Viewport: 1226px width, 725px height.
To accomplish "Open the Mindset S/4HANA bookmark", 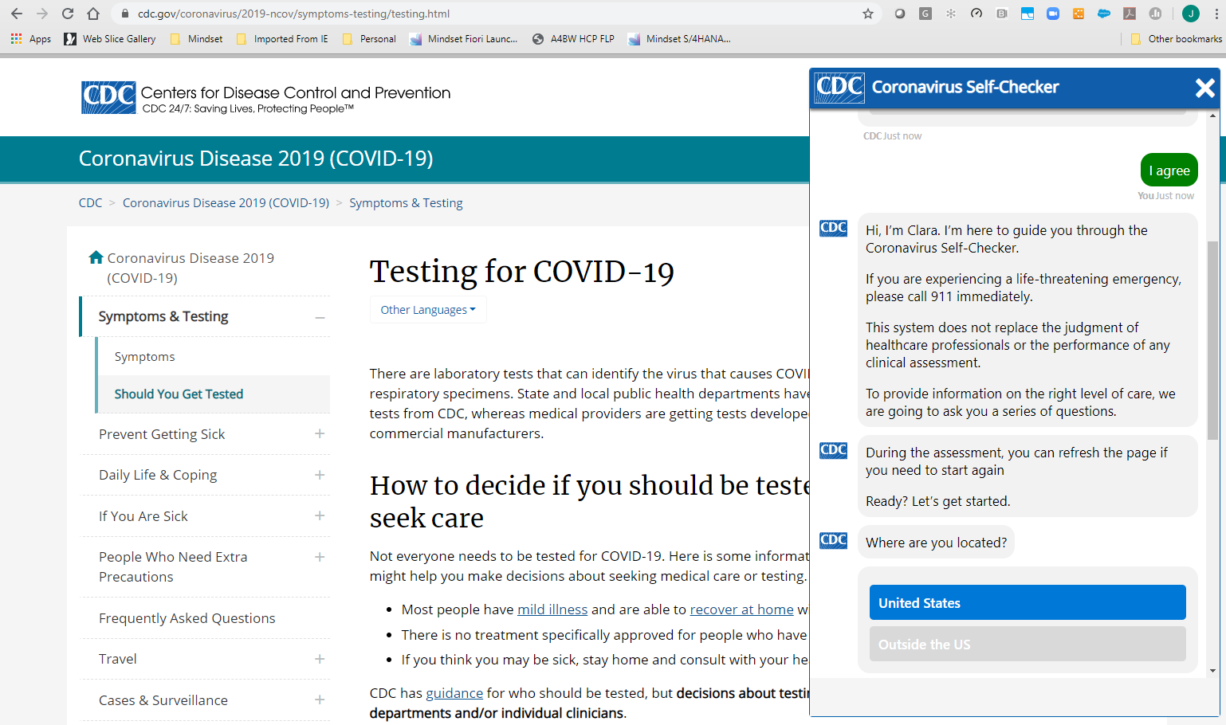I will click(679, 38).
